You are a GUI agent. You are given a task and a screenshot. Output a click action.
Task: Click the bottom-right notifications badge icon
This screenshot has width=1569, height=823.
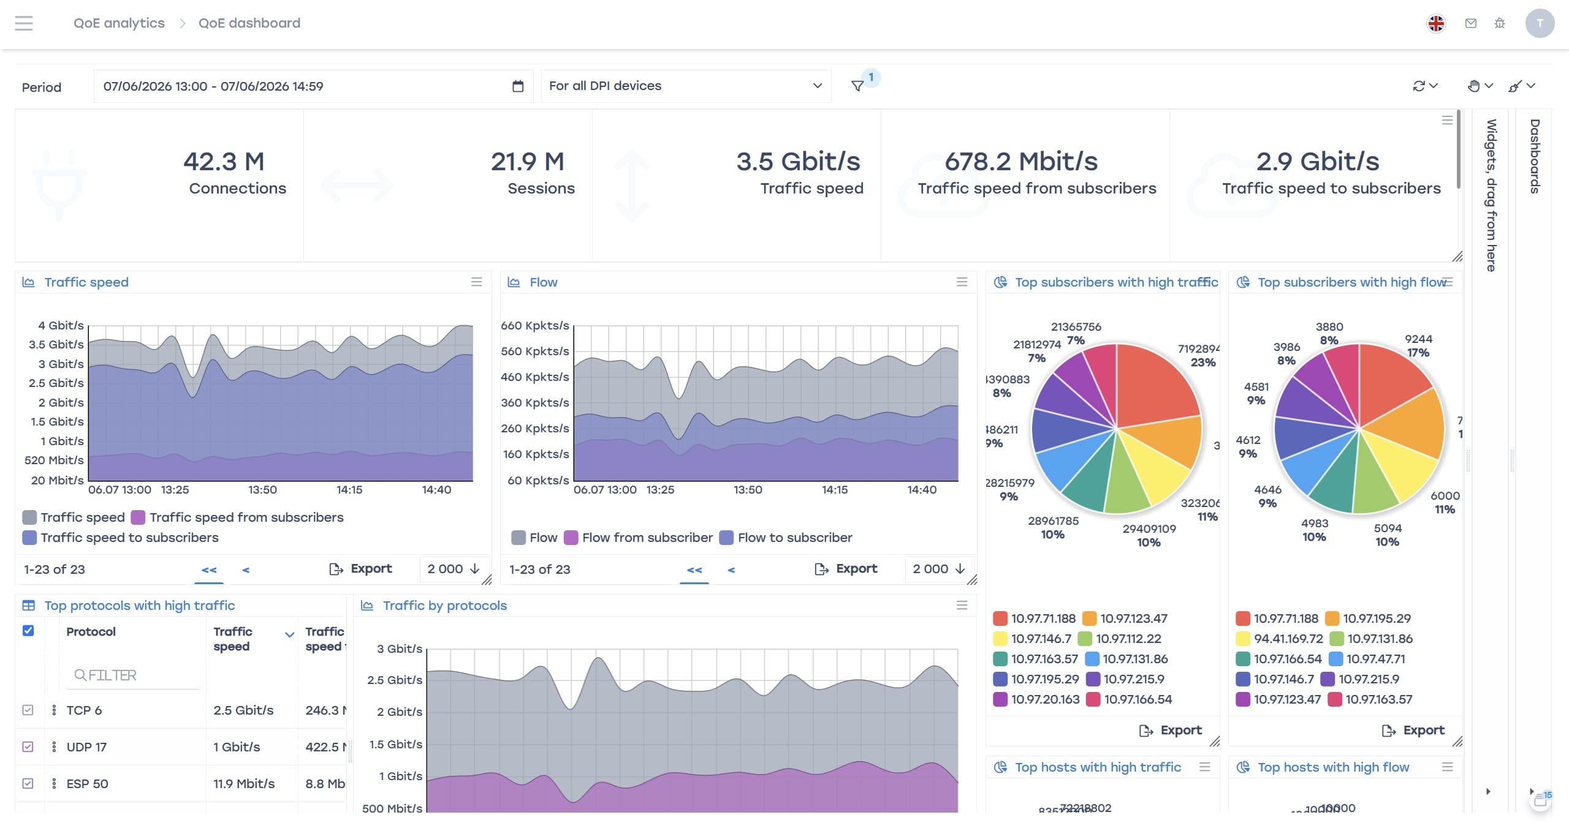click(1541, 799)
